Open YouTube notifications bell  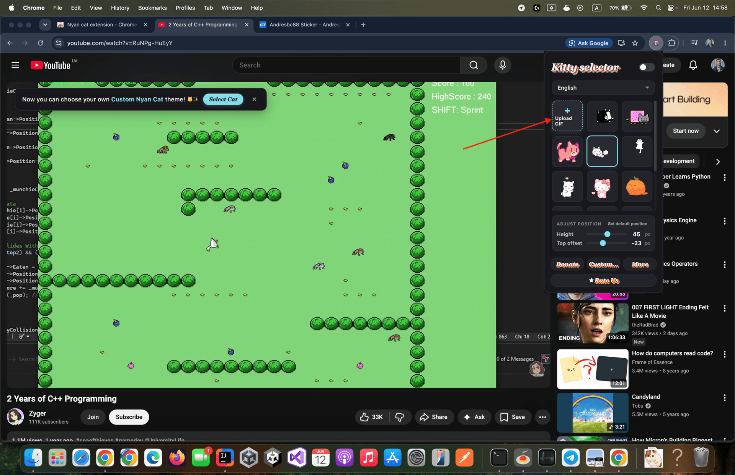coord(693,65)
